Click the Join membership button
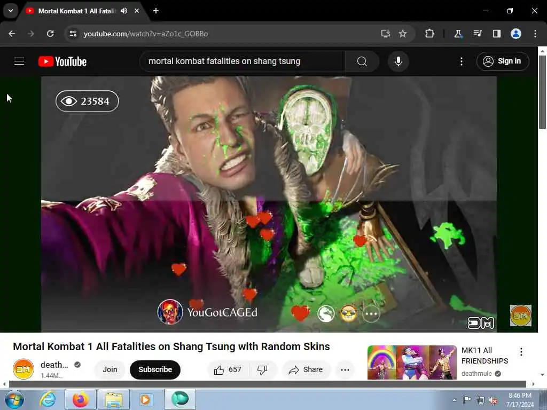Screen dimensions: 547x410 click(x=110, y=369)
